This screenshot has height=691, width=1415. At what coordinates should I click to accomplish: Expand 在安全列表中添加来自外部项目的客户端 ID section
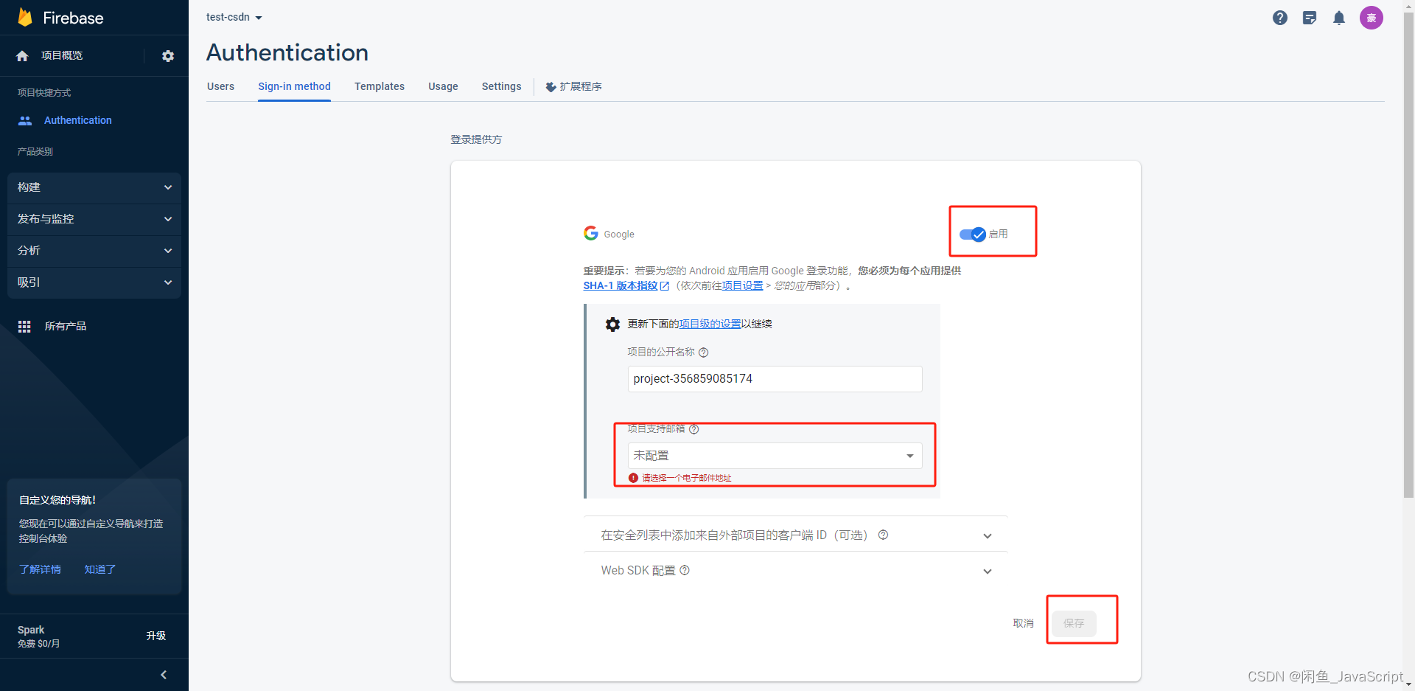796,535
